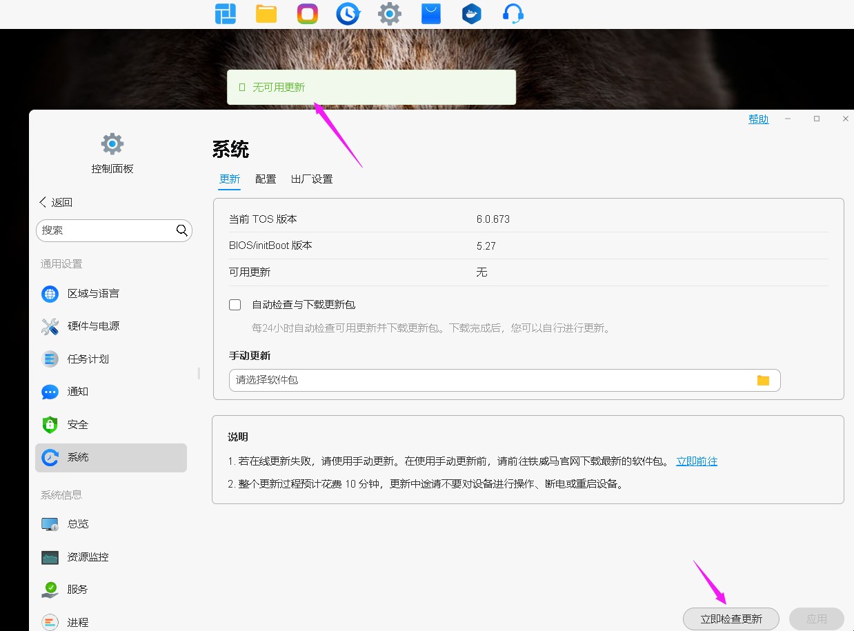Click the magnifier icon in the search box
This screenshot has height=631, width=854.
[x=182, y=230]
